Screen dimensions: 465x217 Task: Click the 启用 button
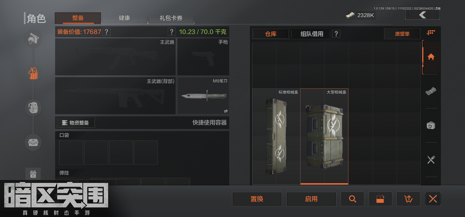click(311, 199)
